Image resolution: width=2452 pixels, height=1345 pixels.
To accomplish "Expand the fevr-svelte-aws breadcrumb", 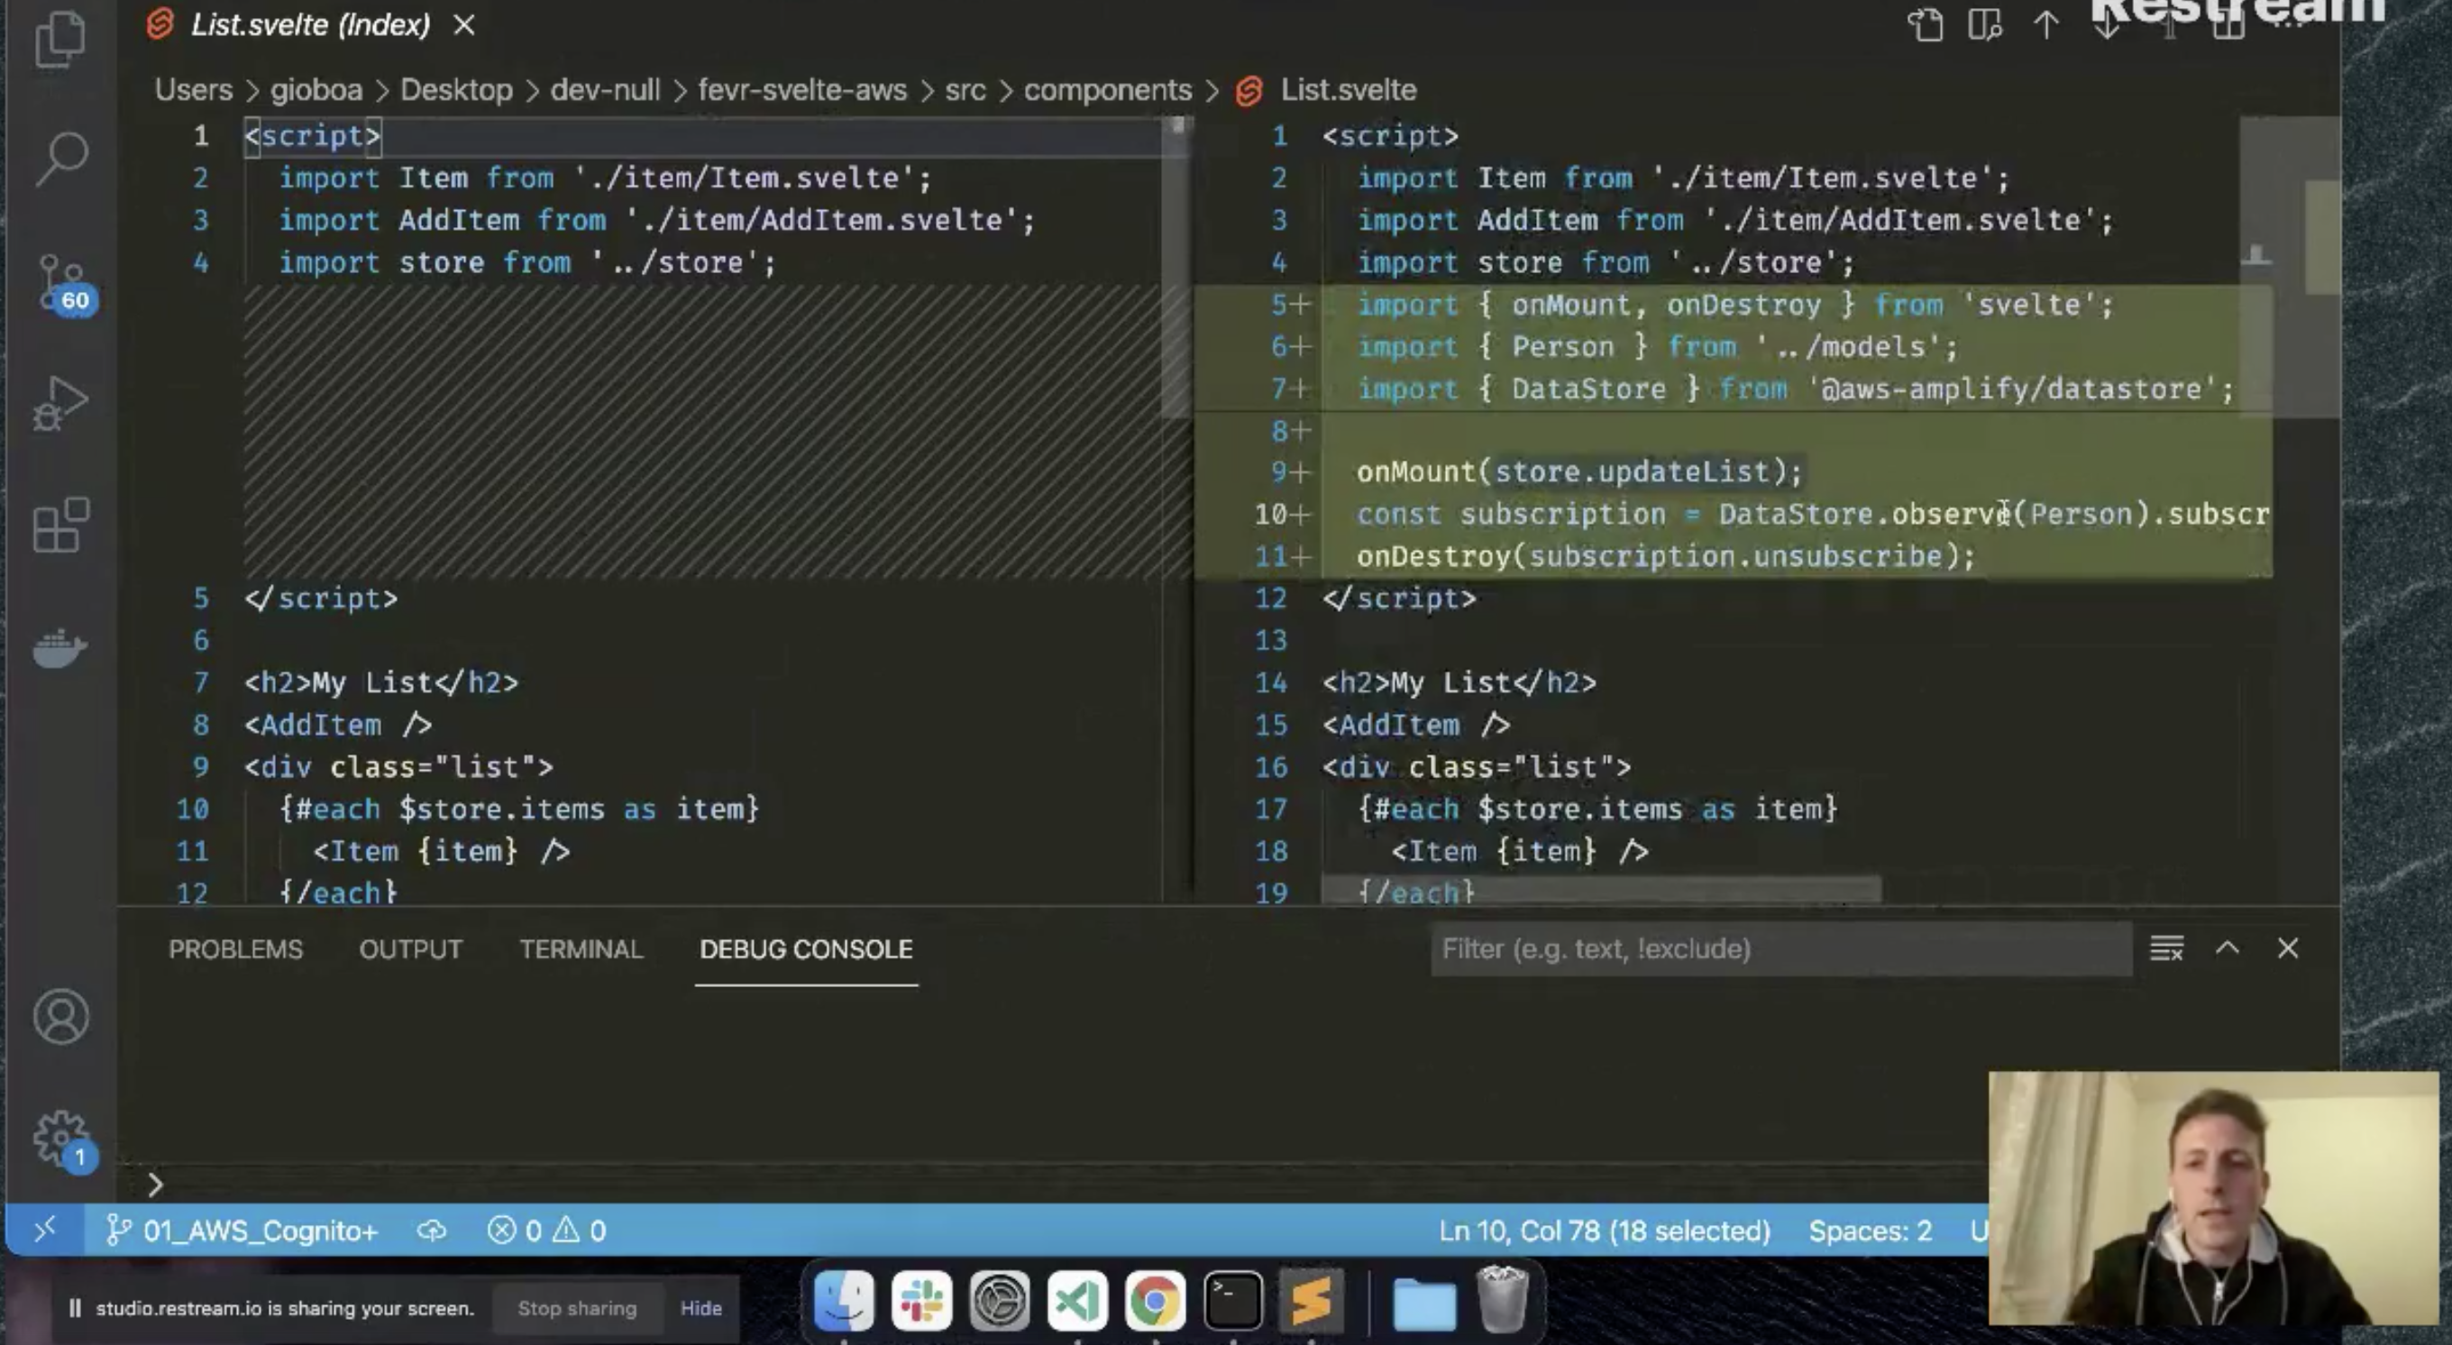I will [x=802, y=89].
